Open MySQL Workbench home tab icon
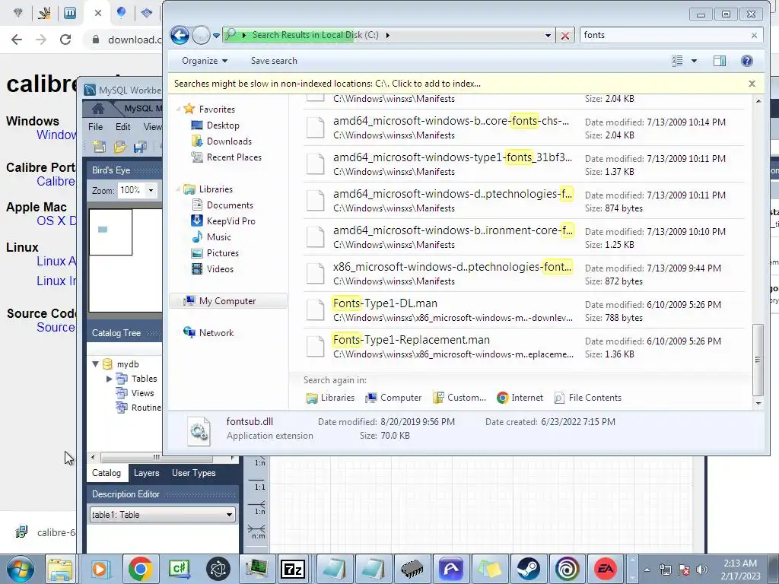 point(98,108)
